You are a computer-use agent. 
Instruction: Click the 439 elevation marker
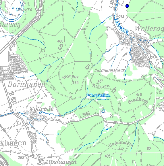(x=76, y=83)
